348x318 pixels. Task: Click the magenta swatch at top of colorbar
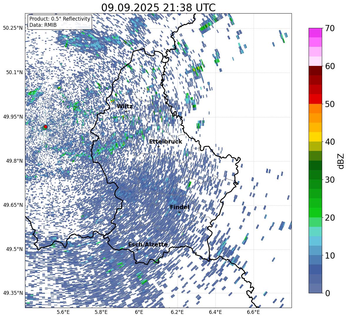coord(315,33)
